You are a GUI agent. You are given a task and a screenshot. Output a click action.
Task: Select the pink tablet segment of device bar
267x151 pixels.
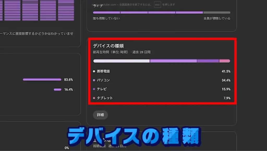224,61
